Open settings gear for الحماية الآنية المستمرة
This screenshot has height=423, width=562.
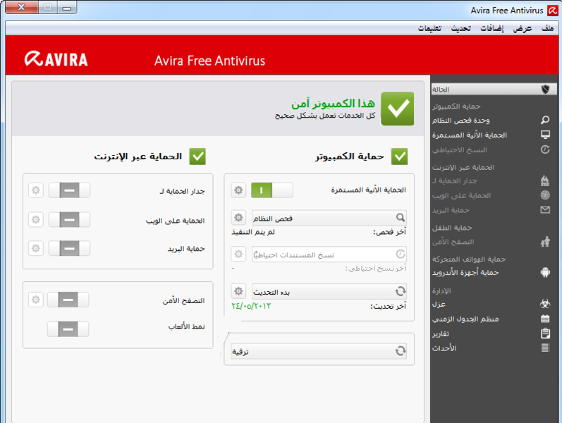(238, 190)
